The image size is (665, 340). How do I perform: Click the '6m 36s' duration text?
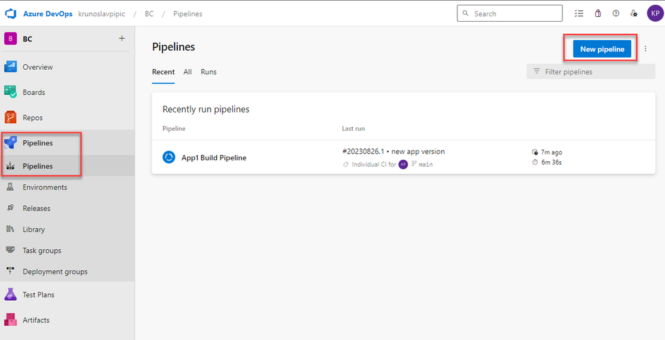coord(552,162)
